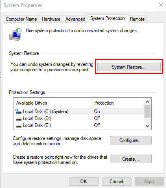166x188 pixels.
Task: Click the drives list scrollbar thumb
Action: click(x=148, y=111)
